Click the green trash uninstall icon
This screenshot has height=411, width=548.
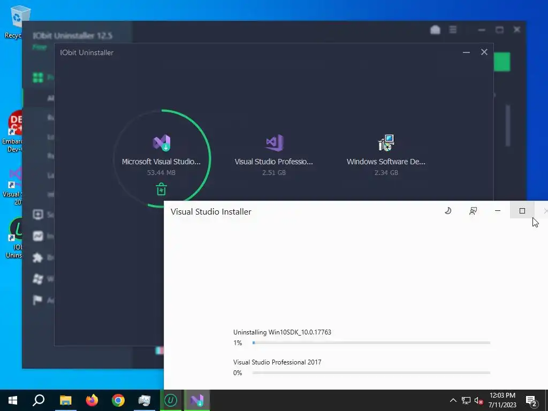click(x=161, y=189)
